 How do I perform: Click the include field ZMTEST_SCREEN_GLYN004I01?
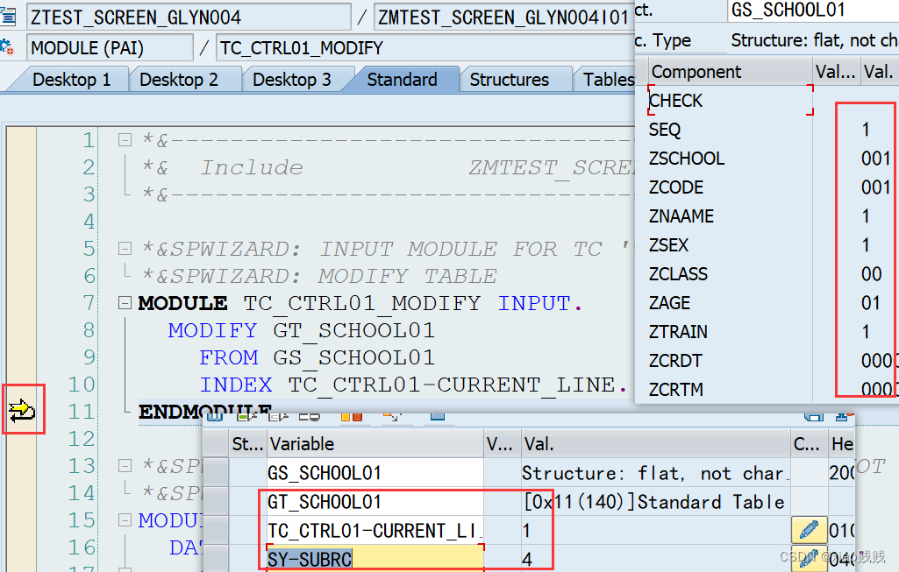click(503, 18)
